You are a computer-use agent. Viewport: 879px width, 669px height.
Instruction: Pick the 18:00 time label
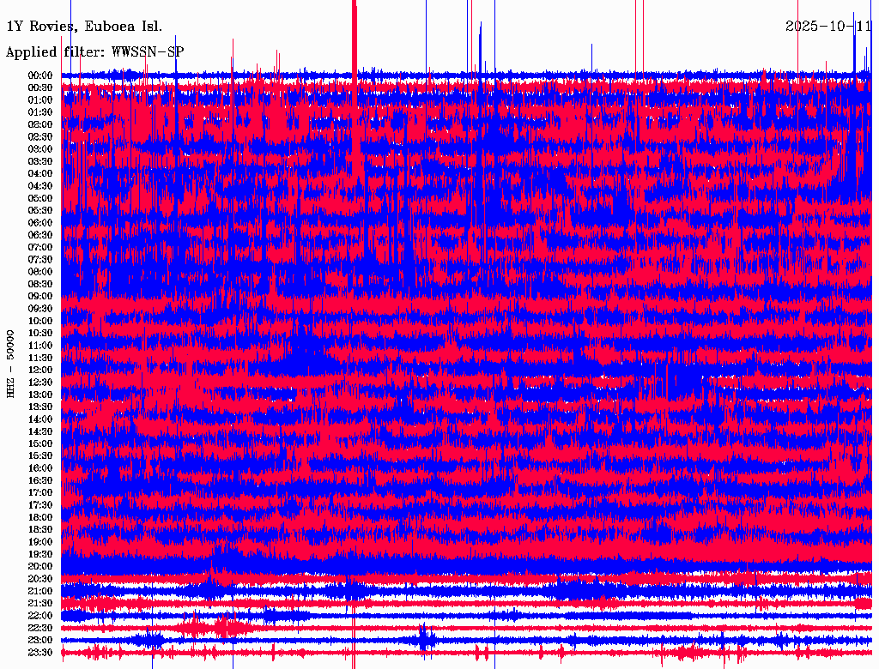pos(40,518)
